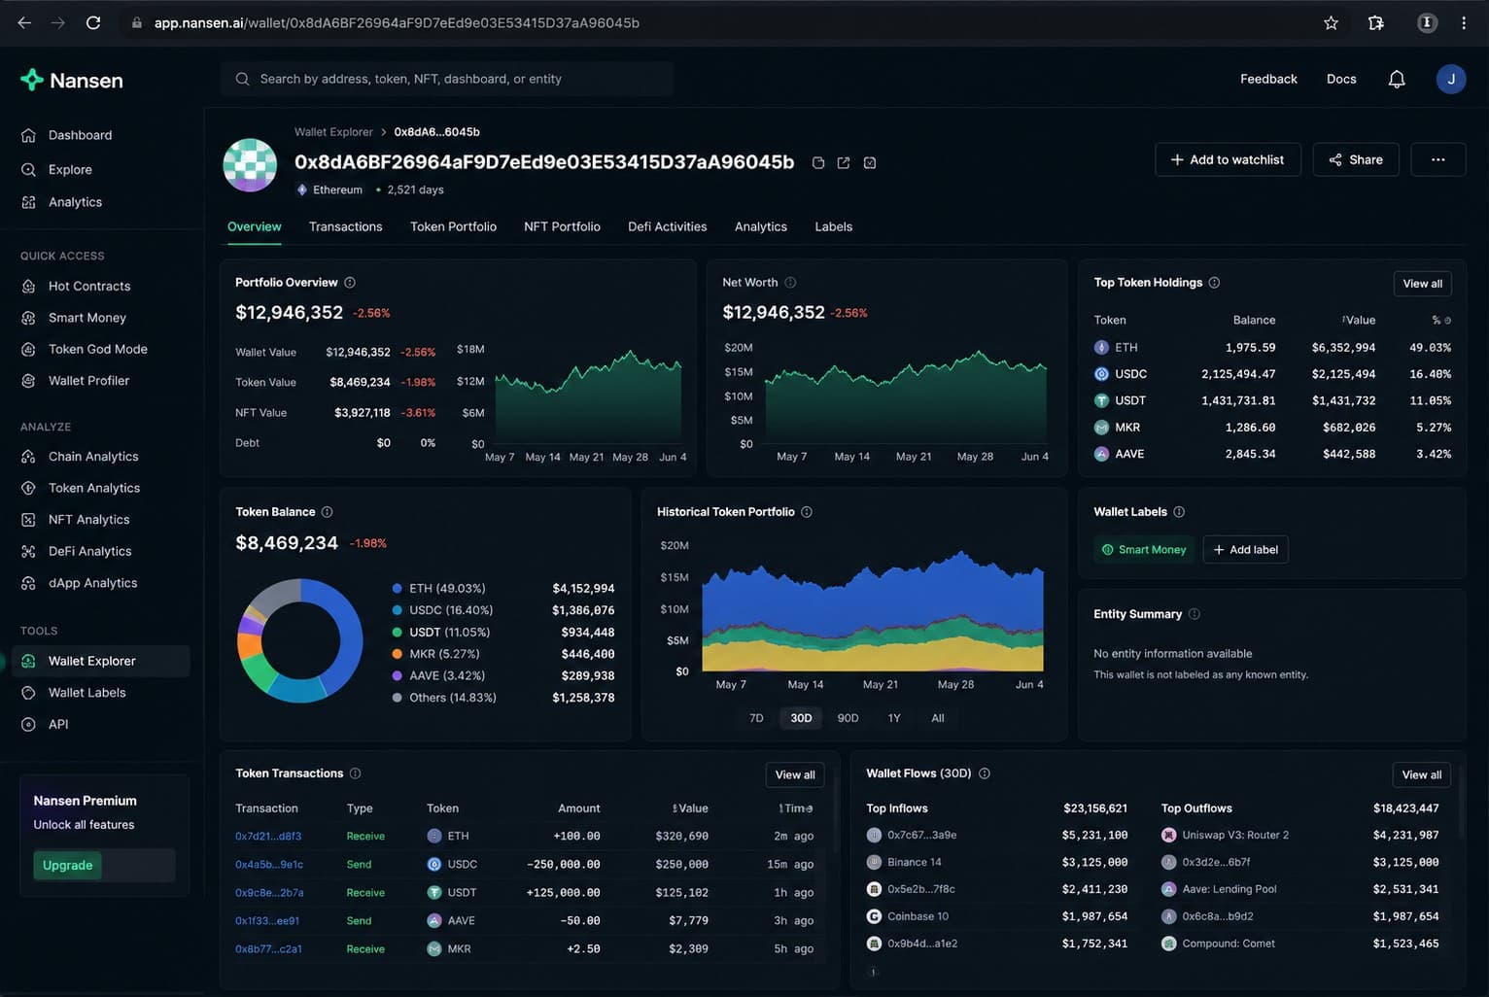The height and width of the screenshot is (997, 1489).
Task: Select the 30D time range
Action: (x=801, y=718)
